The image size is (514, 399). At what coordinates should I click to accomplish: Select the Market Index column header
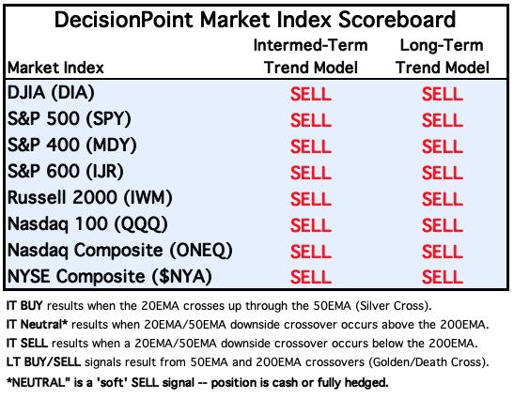[55, 68]
